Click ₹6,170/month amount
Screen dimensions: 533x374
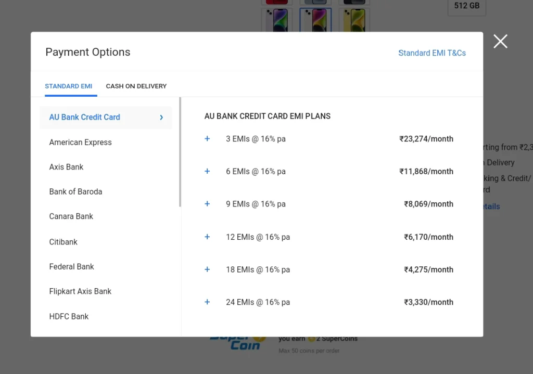click(x=429, y=237)
